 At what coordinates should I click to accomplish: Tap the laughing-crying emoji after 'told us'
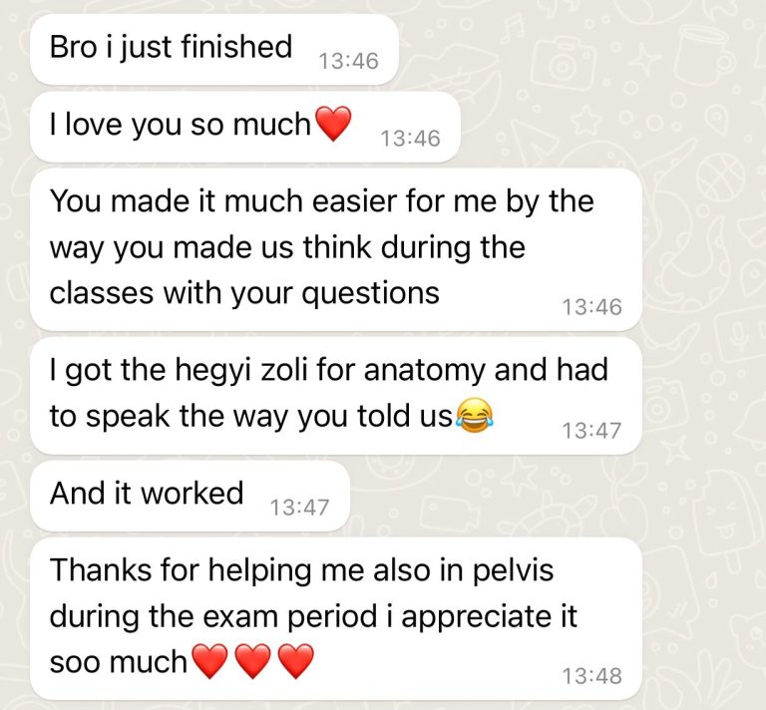tap(475, 415)
